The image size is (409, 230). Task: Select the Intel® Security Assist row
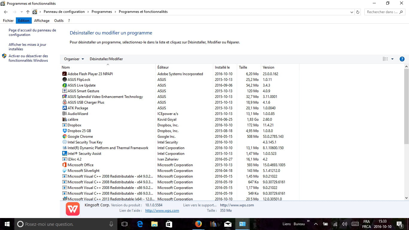[180, 154]
